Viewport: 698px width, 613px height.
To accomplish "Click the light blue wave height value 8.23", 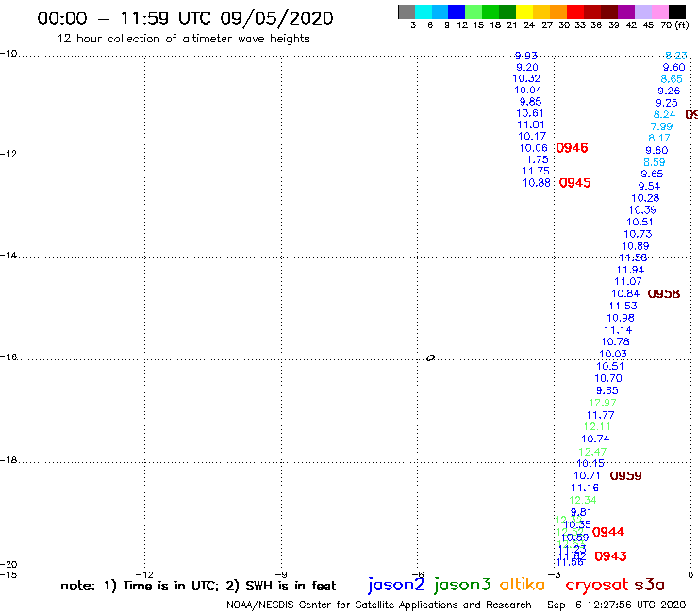I will pos(676,56).
